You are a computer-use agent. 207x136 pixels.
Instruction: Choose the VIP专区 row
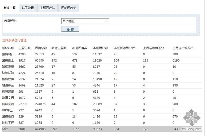(7, 110)
